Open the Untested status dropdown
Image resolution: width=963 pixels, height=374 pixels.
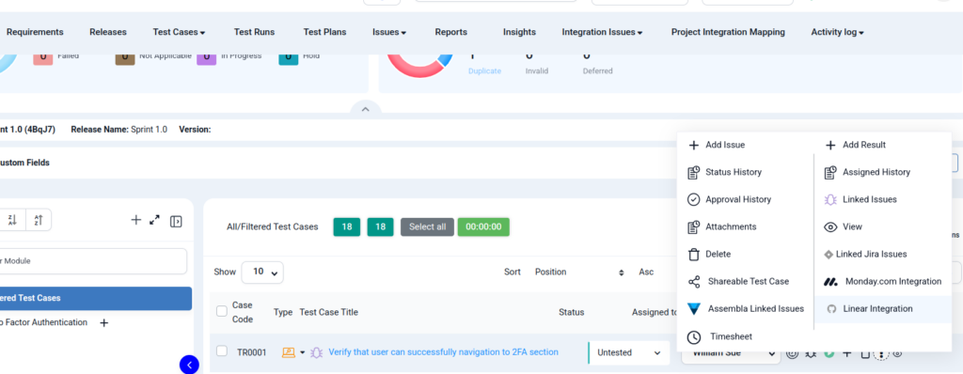click(x=629, y=353)
